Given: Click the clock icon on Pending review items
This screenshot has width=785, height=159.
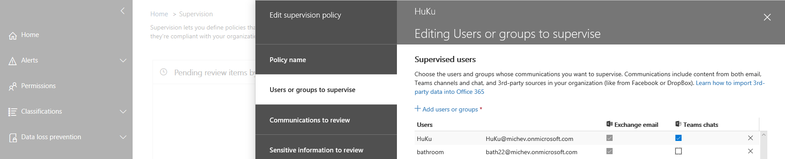Looking at the screenshot, I should (164, 72).
